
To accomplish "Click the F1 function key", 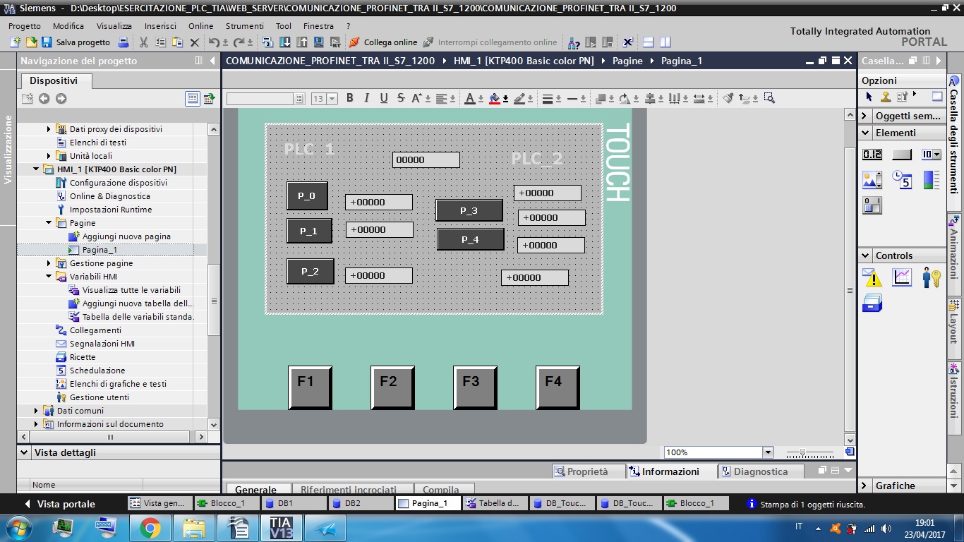I will (x=310, y=387).
